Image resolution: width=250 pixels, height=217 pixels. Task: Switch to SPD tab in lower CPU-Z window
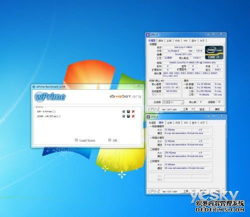(186, 123)
